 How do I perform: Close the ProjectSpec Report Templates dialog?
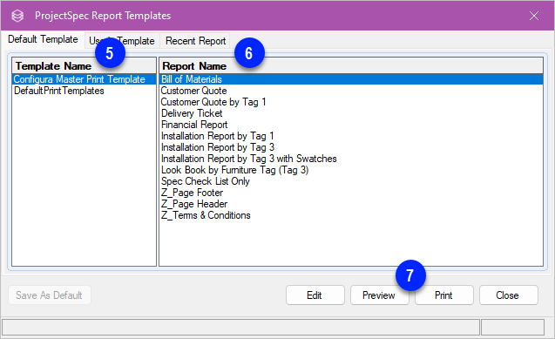[534, 16]
